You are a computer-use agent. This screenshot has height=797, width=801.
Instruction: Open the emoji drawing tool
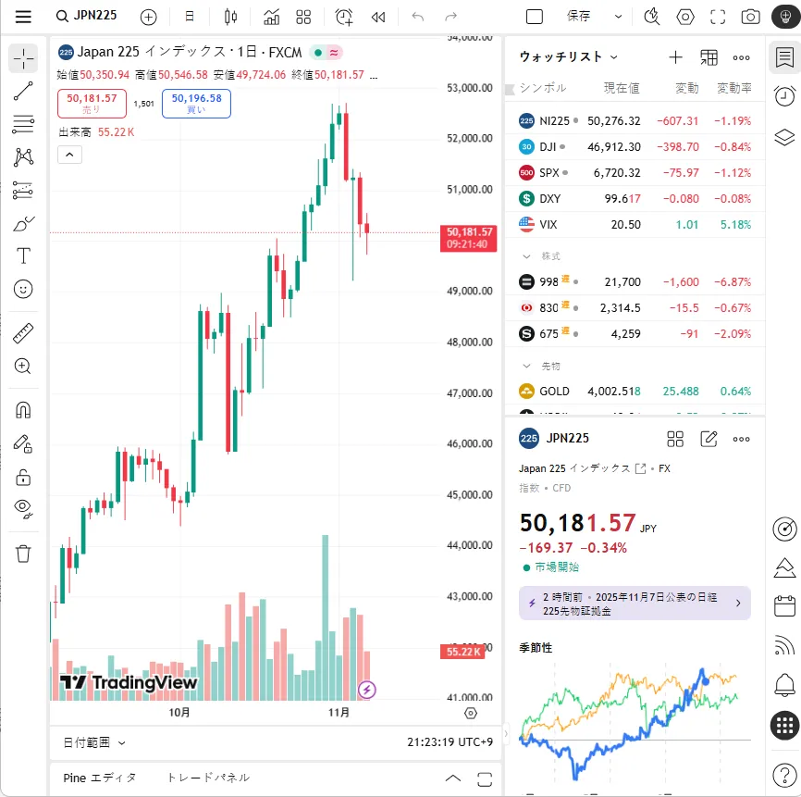pos(23,288)
